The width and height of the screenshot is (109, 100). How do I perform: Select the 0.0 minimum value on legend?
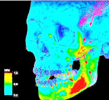click(16, 95)
